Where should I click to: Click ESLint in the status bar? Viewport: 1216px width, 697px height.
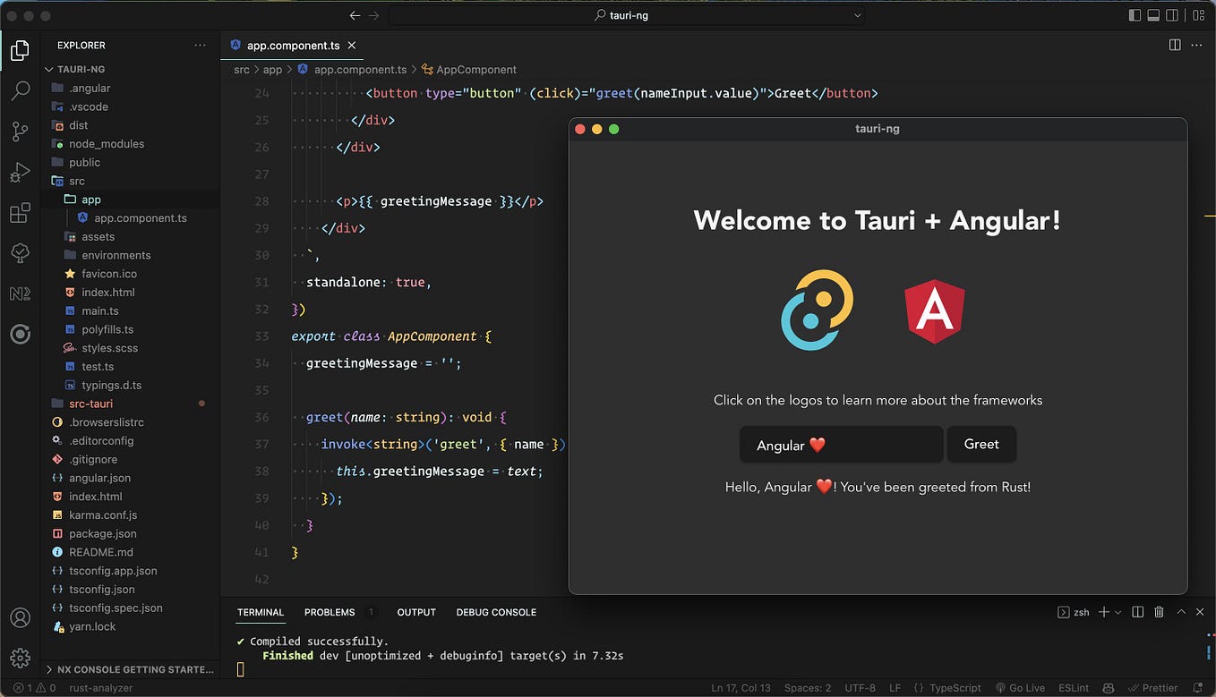1073,688
